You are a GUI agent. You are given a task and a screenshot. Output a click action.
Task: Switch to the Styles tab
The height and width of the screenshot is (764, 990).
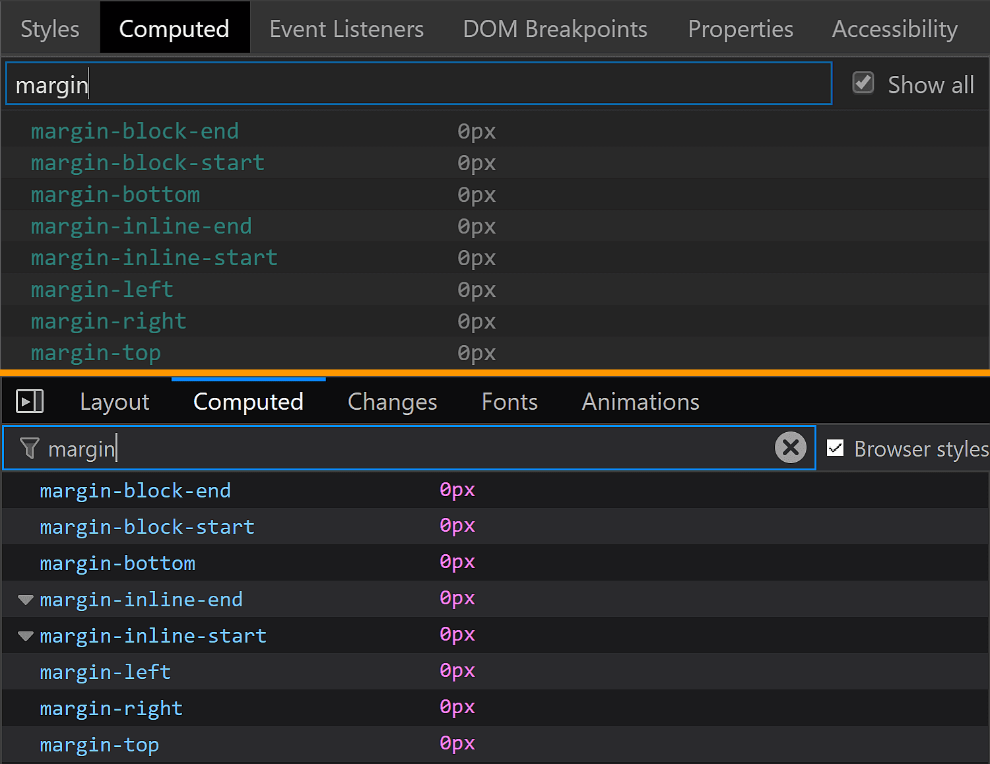[49, 28]
